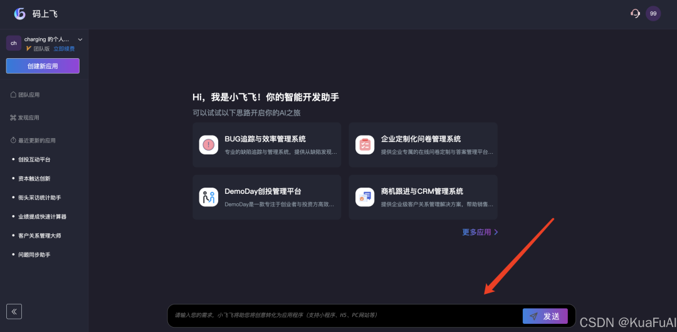Click DemoDay card description text

(280, 204)
